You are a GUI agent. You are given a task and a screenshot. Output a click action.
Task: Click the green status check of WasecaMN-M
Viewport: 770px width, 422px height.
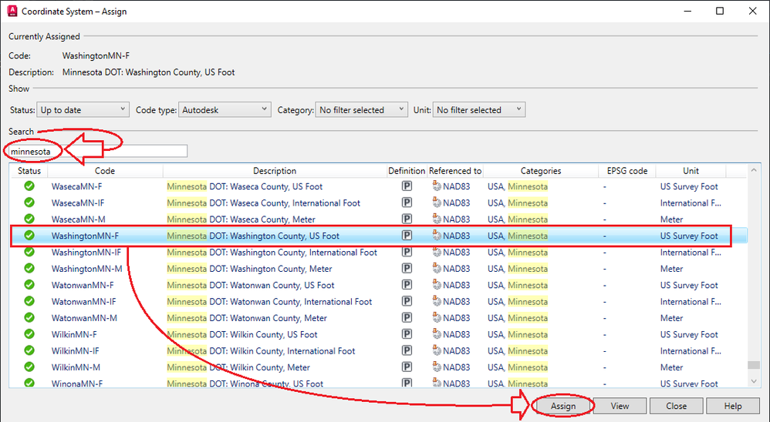point(29,219)
